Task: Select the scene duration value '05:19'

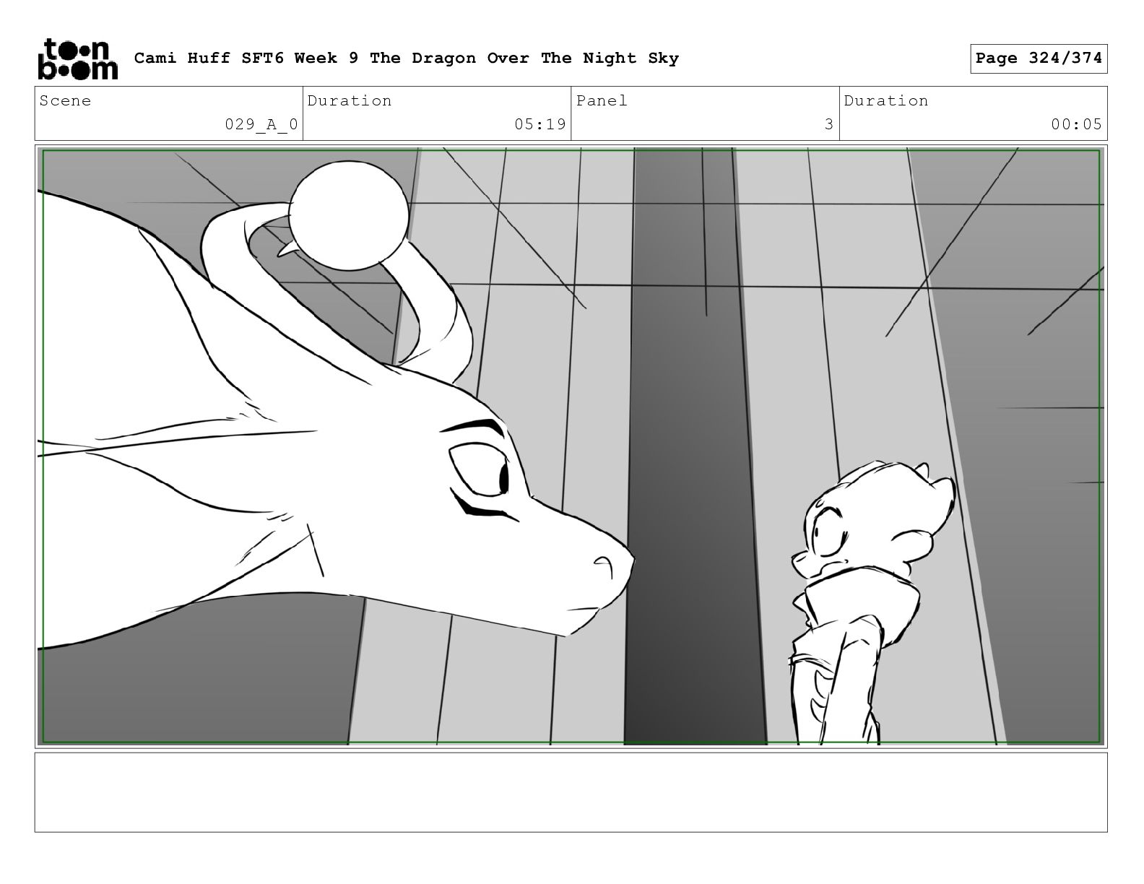Action: tap(540, 124)
